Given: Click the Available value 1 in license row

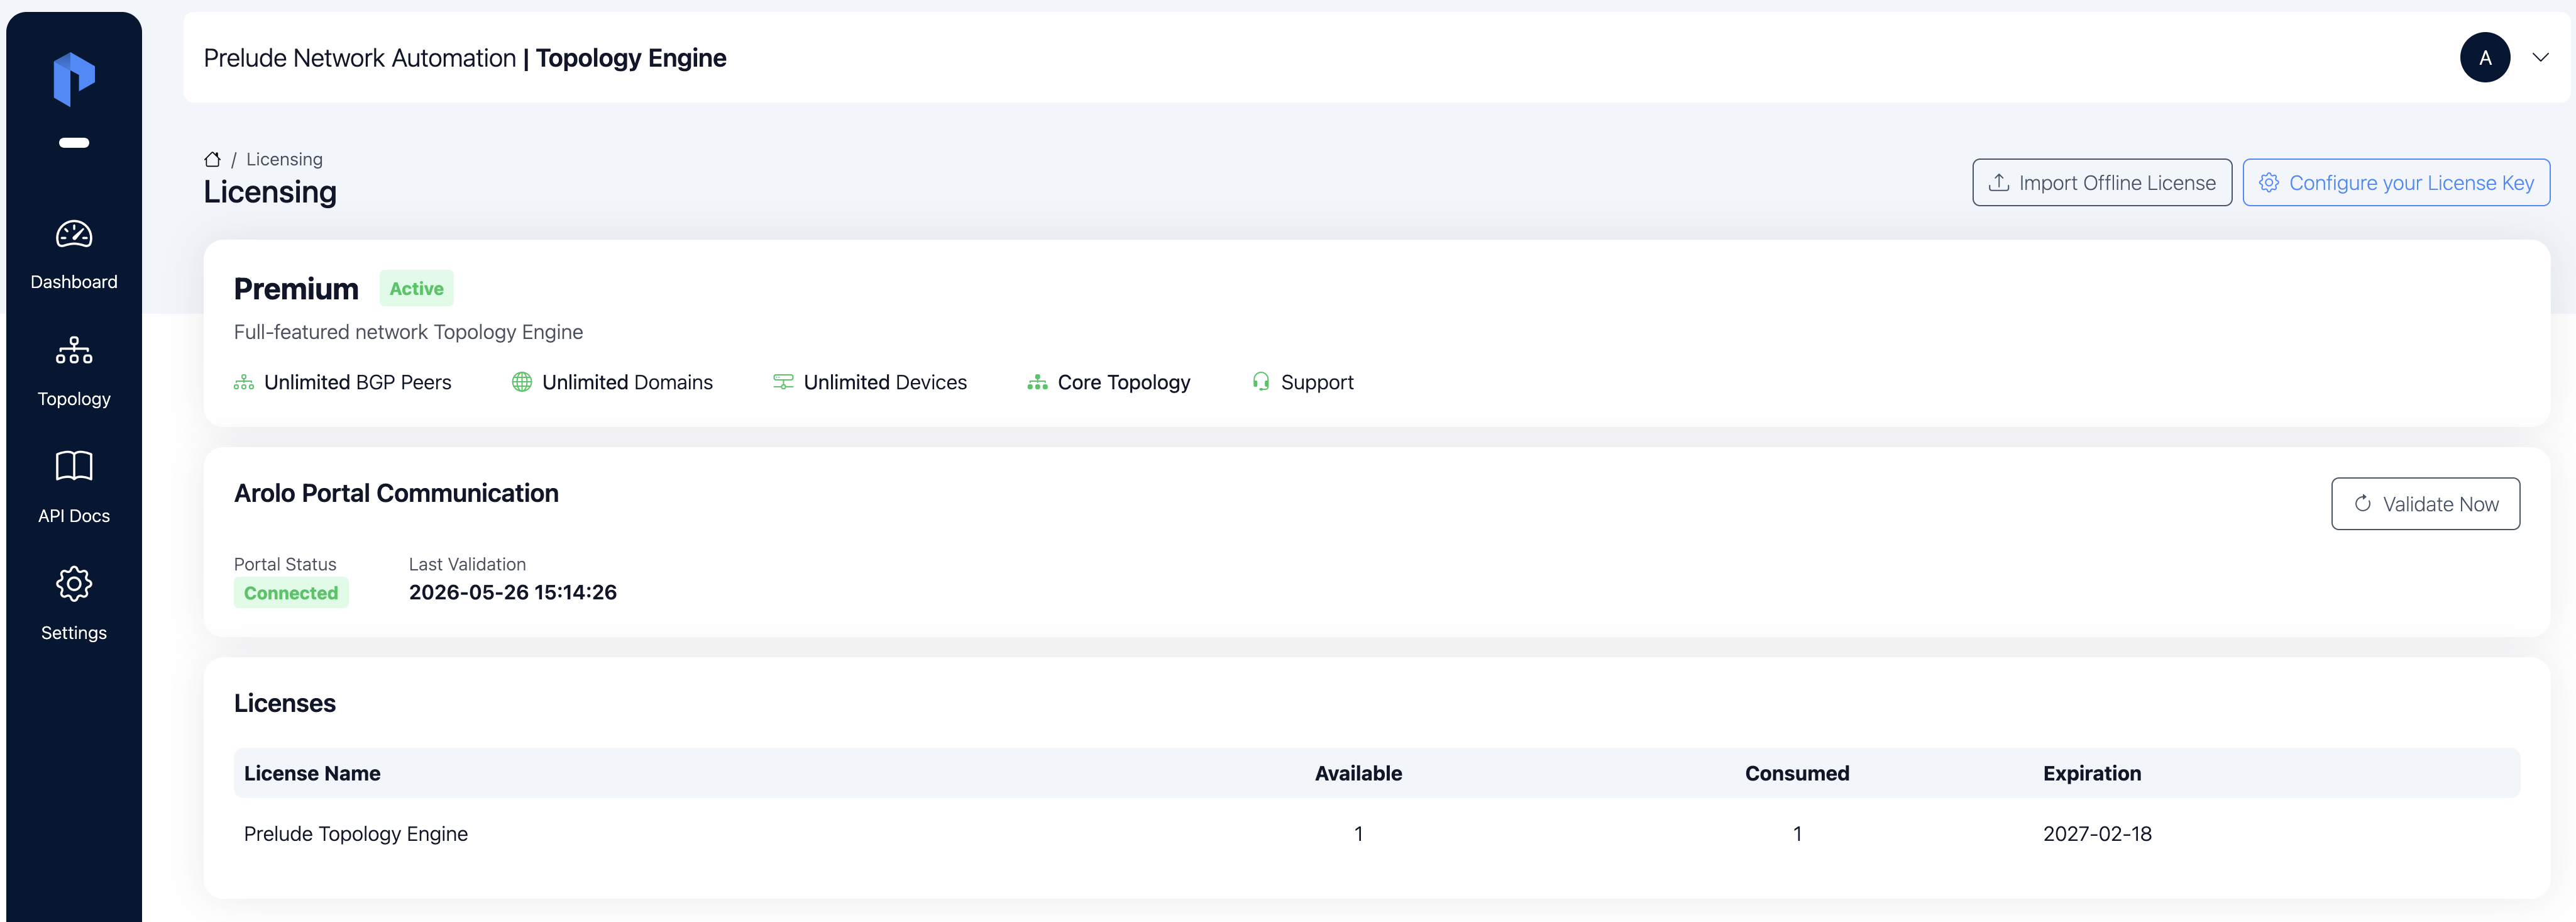Looking at the screenshot, I should [1358, 834].
